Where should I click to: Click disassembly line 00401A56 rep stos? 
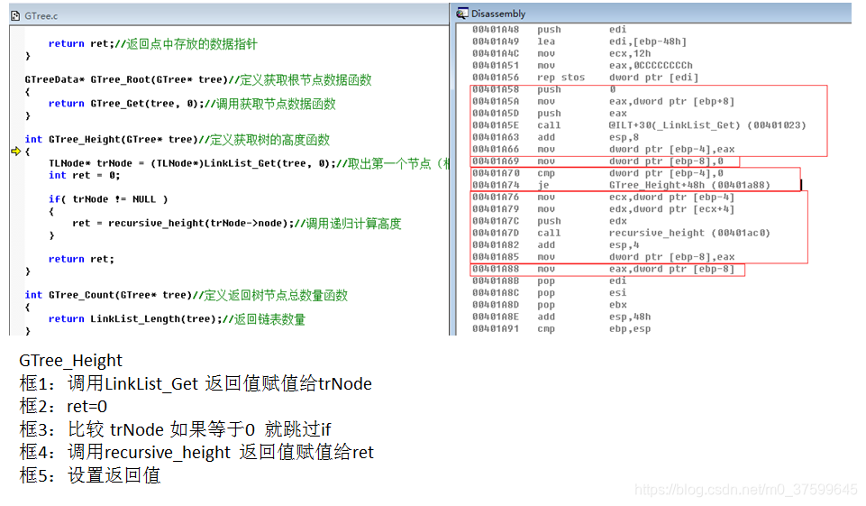(585, 78)
